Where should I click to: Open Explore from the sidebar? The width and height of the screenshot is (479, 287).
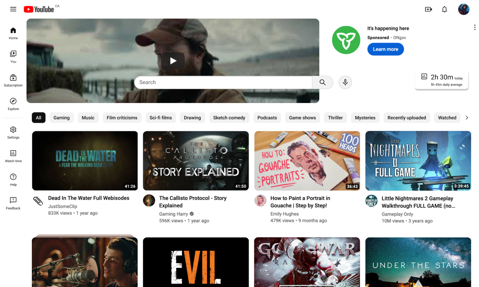[x=13, y=104]
